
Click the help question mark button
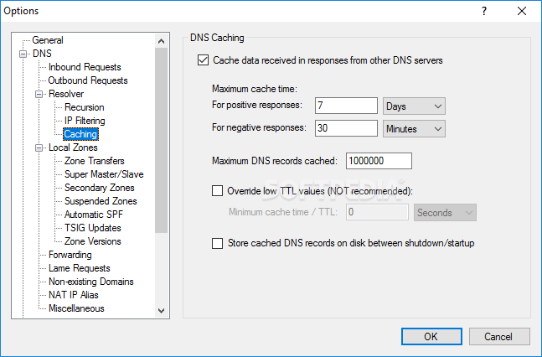click(484, 11)
